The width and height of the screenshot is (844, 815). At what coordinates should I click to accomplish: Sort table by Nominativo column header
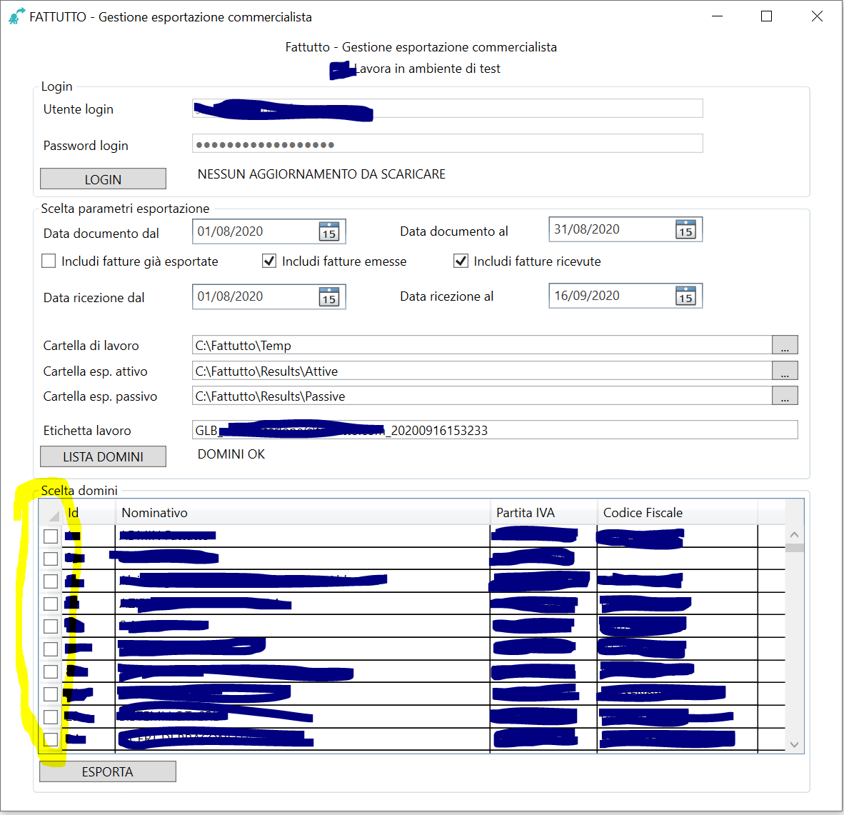(303, 512)
